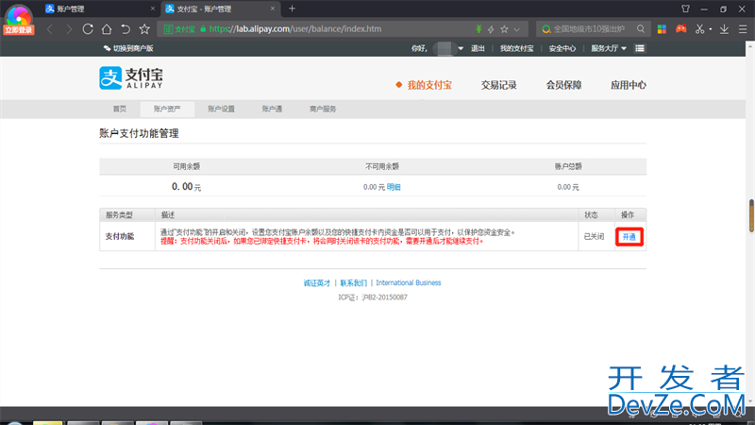Click the undo/restore closed tab icon
This screenshot has width=755, height=425.
pyautogui.click(x=126, y=29)
